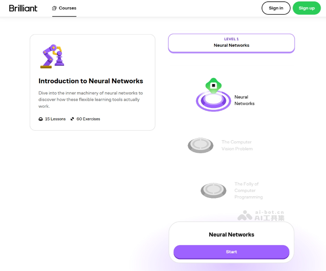The height and width of the screenshot is (271, 326).
Task: Click the green marker above the purple node
Action: (213, 85)
